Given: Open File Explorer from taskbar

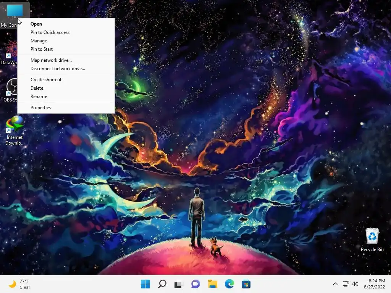Looking at the screenshot, I should pos(212,284).
